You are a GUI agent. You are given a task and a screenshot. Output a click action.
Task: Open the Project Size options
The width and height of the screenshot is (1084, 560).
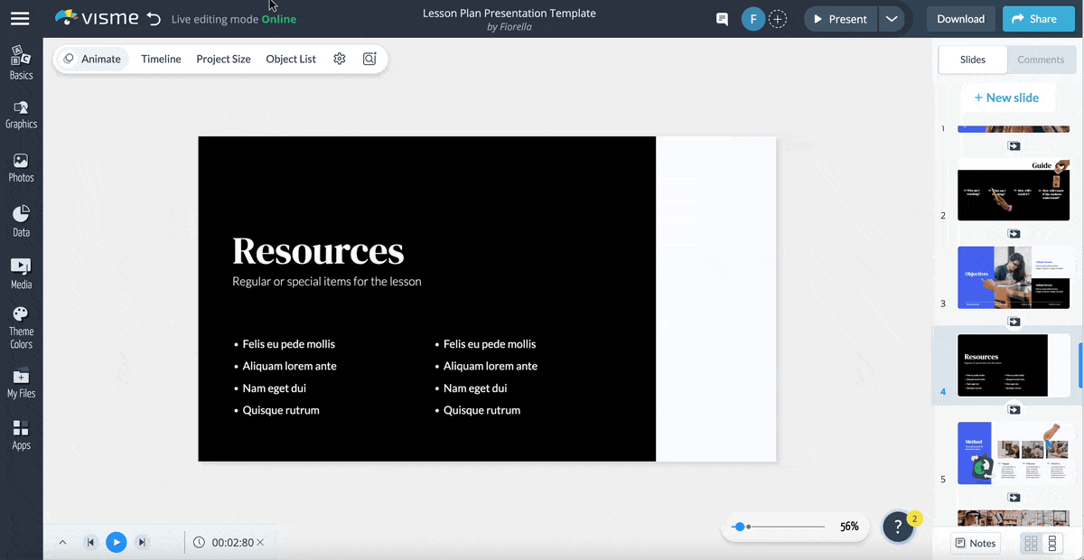coord(223,59)
